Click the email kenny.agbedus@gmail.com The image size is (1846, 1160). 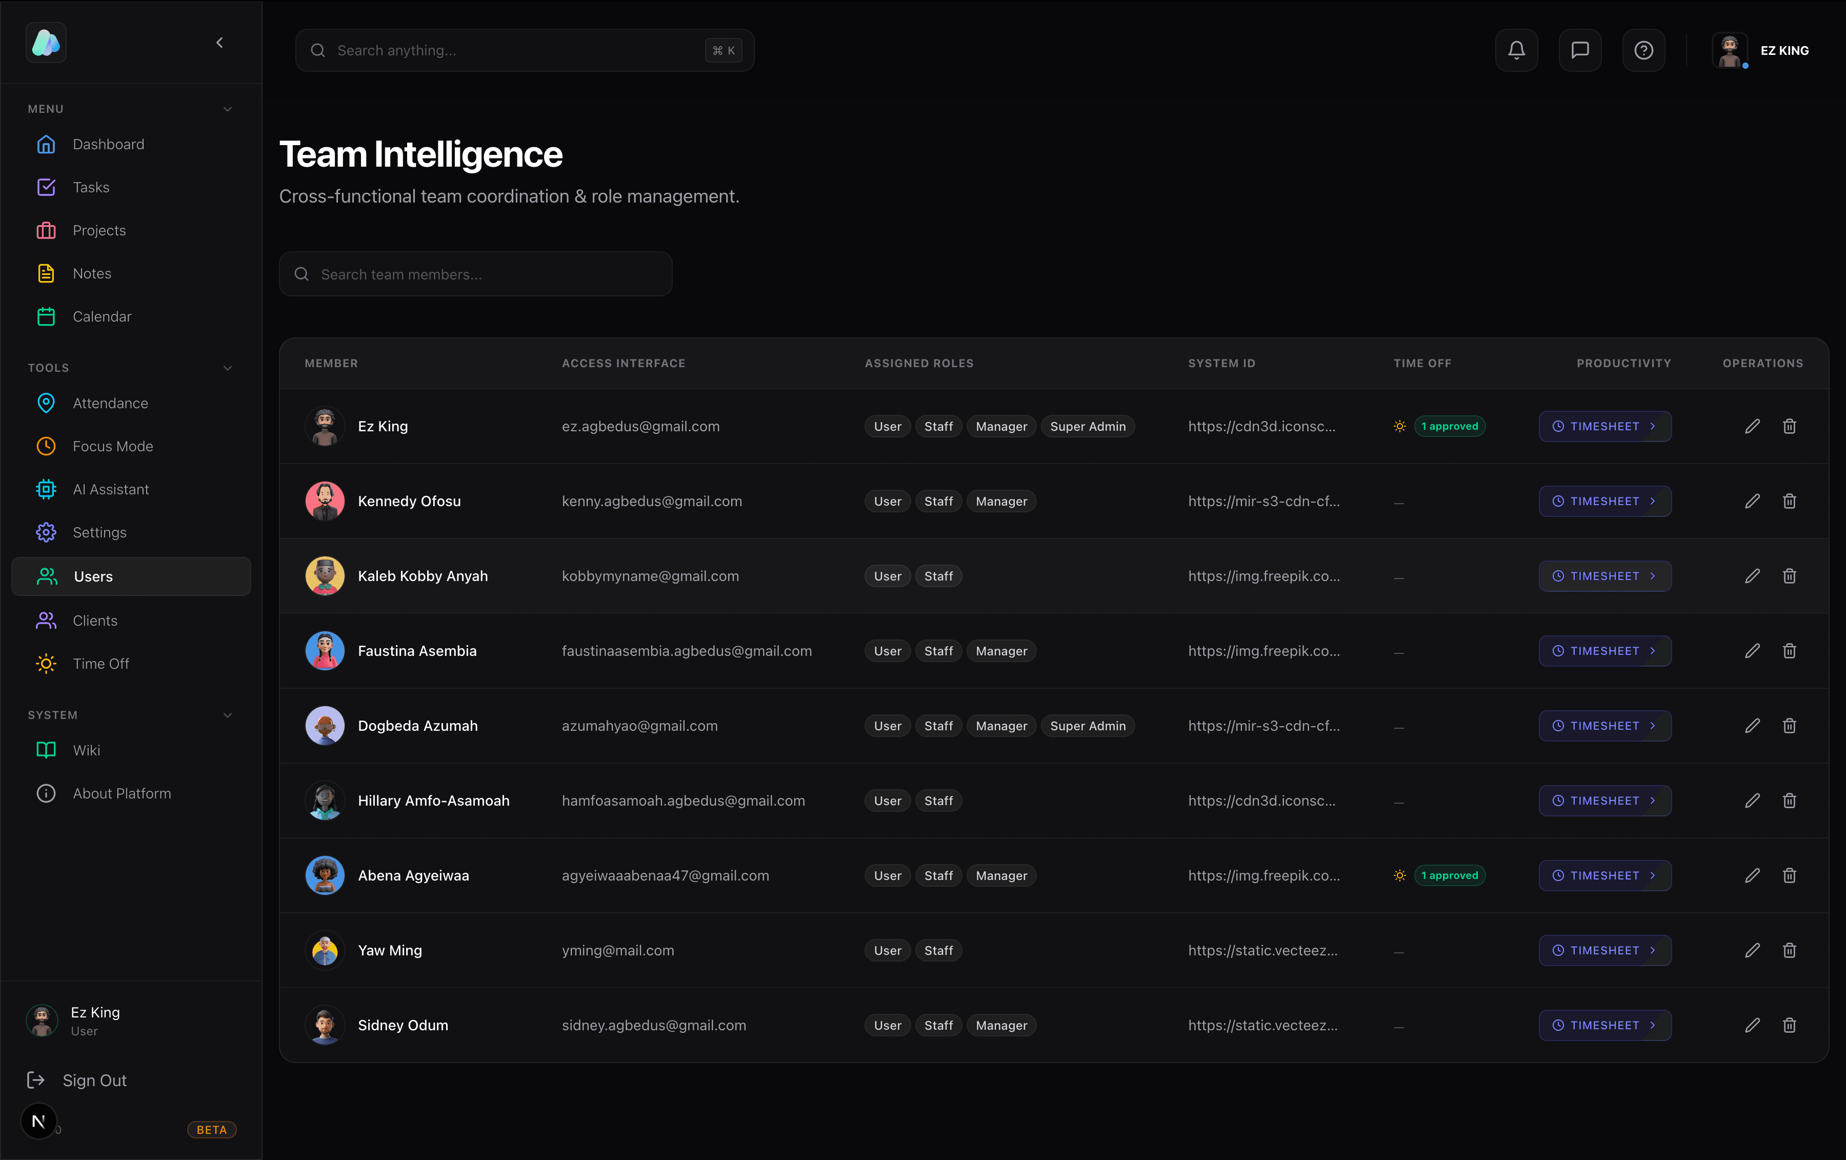click(652, 502)
